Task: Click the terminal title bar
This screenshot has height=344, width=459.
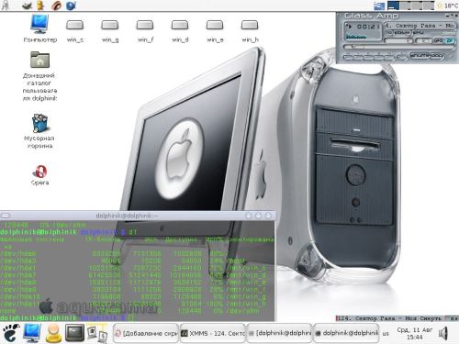Action: pos(139,216)
